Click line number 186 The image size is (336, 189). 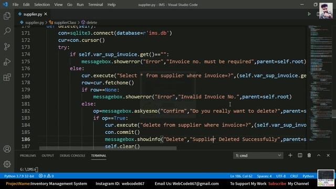click(26, 139)
